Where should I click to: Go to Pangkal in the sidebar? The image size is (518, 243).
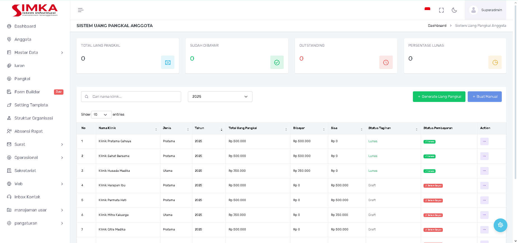[x=22, y=79]
